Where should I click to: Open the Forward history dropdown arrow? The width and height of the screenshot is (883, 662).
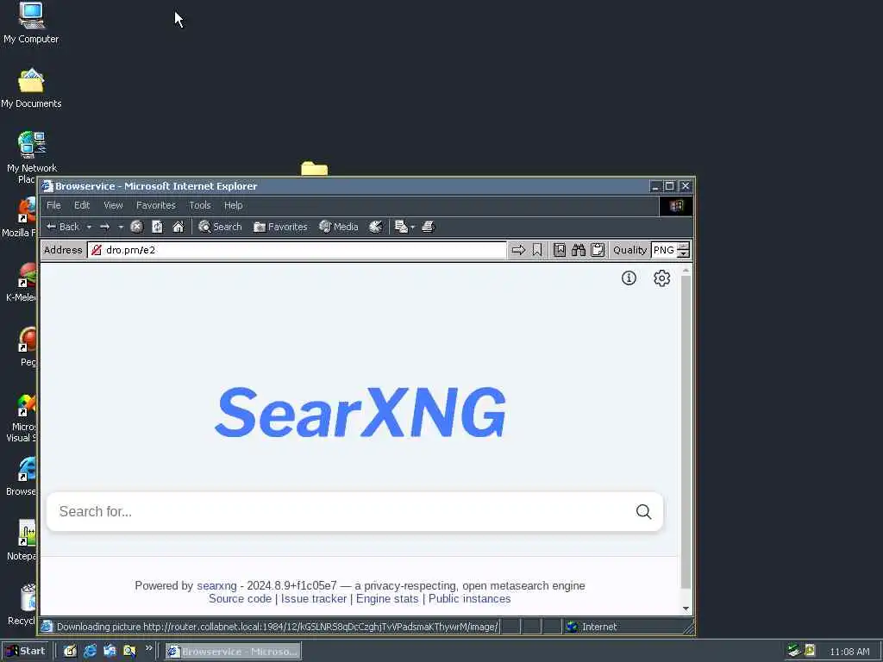[121, 227]
